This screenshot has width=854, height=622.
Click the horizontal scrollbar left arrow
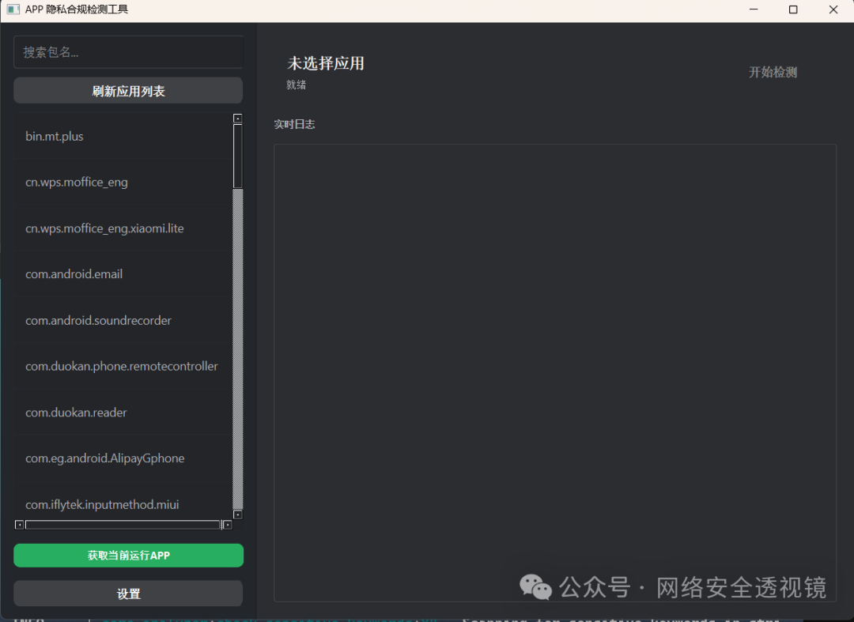click(18, 524)
